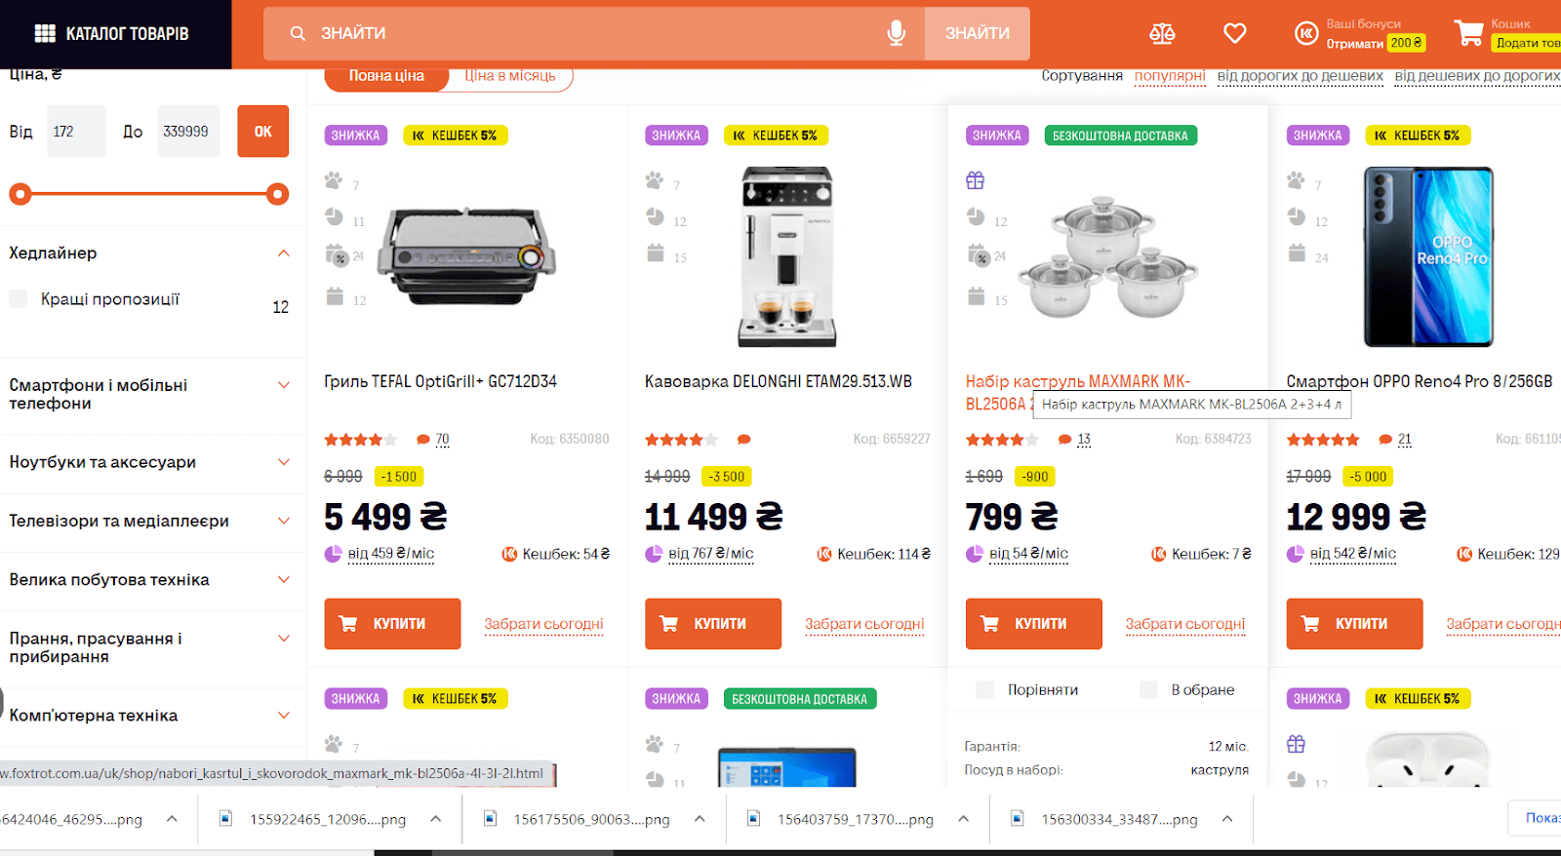Open 'КАТАЛОГ ТОВАРІВ' menu
The image size is (1561, 856).
point(115,33)
